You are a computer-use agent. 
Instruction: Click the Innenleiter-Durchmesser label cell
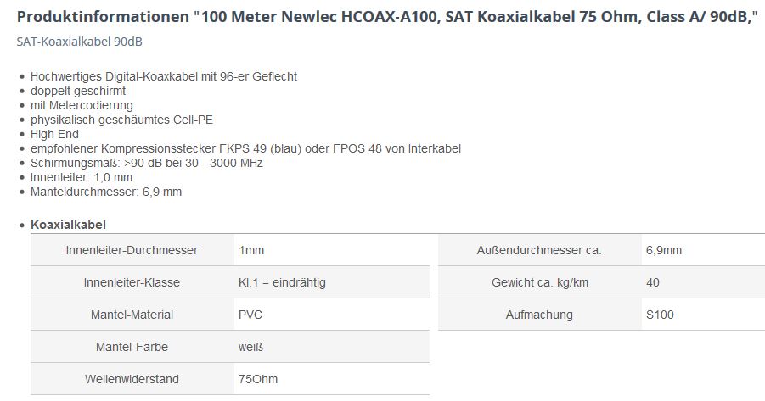coord(132,250)
